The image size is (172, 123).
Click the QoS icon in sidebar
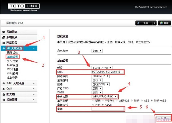click(4, 89)
